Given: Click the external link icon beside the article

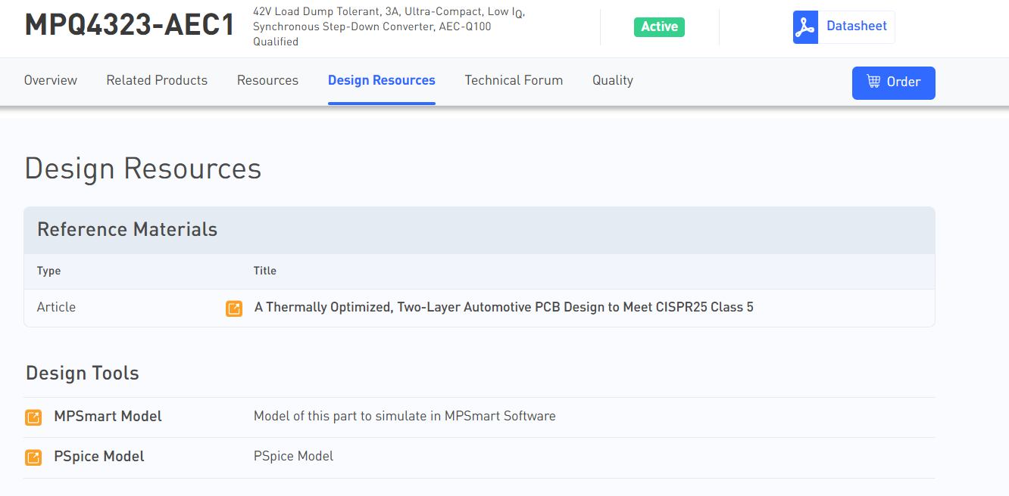Looking at the screenshot, I should [234, 308].
